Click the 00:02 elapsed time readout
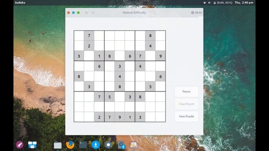This screenshot has height=151, width=269. click(x=198, y=13)
